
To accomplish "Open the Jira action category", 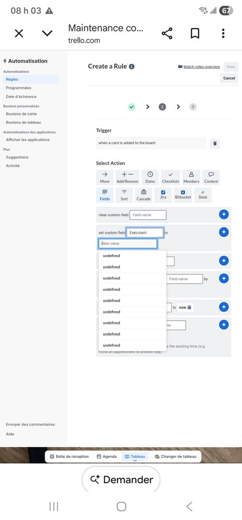I will [x=163, y=195].
